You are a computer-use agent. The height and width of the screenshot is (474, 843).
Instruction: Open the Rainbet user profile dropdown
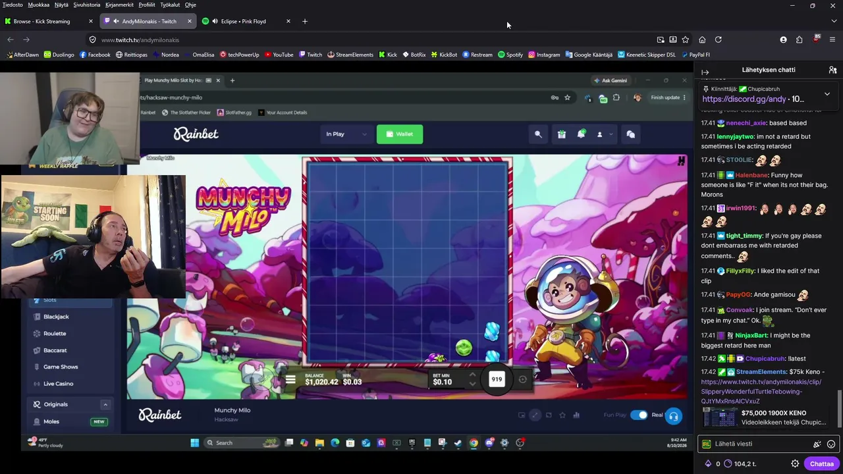pos(604,134)
